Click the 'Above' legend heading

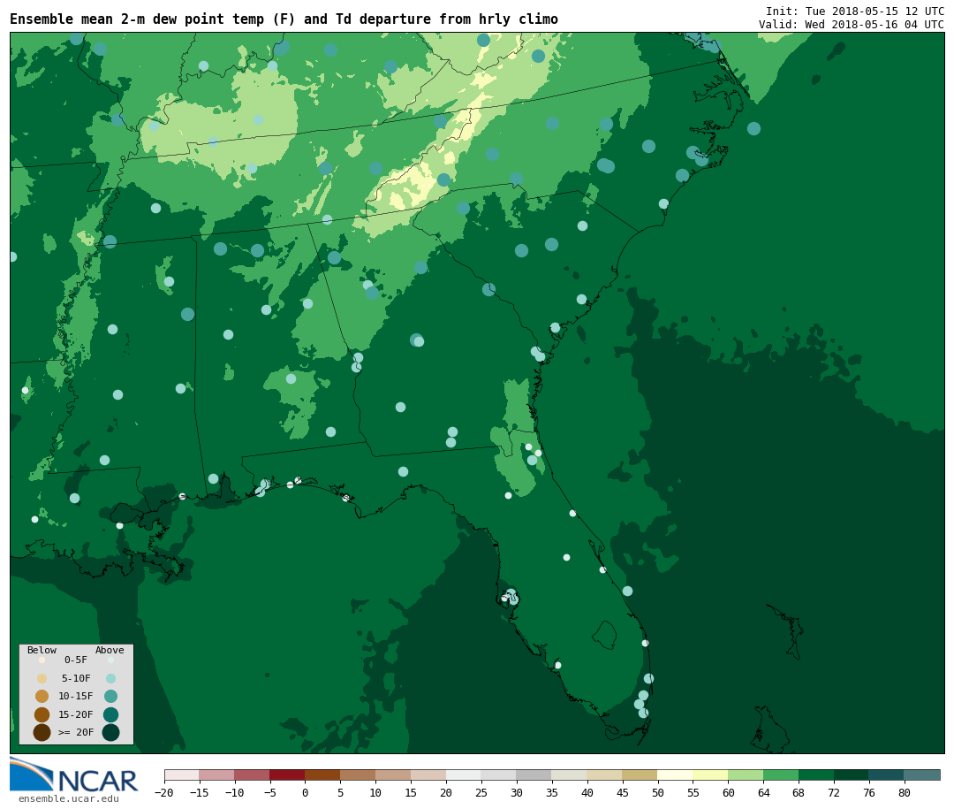click(x=110, y=650)
